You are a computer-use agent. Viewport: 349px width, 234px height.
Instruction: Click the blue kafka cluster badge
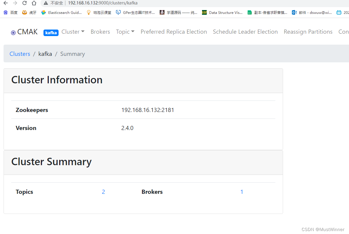51,33
